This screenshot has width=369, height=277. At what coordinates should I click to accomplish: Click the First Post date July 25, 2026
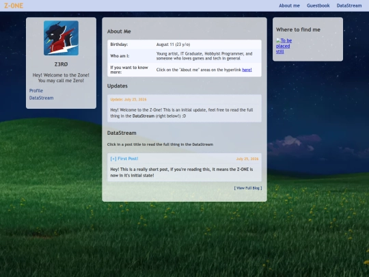(247, 159)
